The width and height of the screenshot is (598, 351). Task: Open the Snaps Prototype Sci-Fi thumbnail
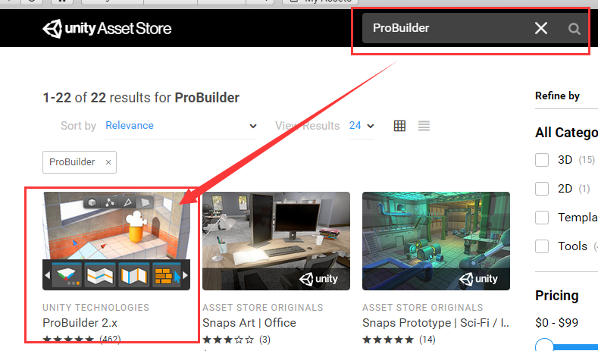(x=436, y=241)
